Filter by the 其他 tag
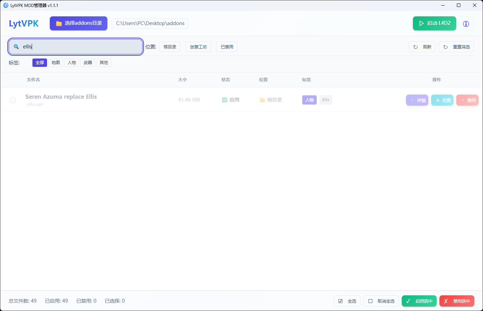483x311 pixels. pyautogui.click(x=104, y=63)
